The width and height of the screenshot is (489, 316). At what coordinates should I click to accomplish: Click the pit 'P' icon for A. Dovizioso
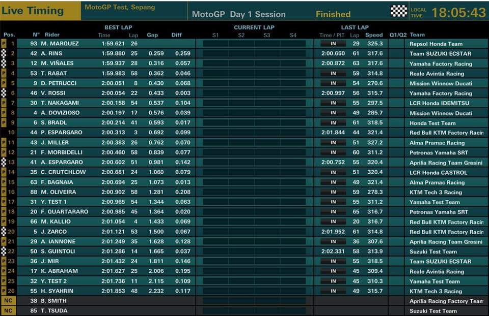click(4, 113)
